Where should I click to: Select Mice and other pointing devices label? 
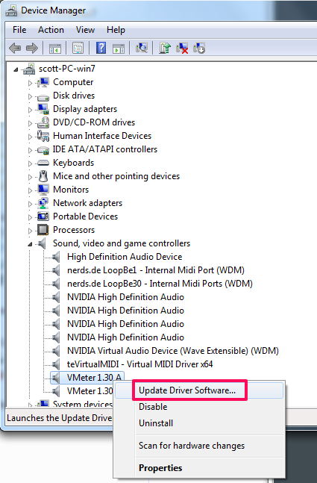point(116,176)
